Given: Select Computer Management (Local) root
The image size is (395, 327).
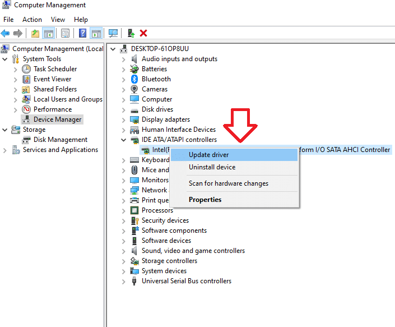Looking at the screenshot, I should coord(58,49).
